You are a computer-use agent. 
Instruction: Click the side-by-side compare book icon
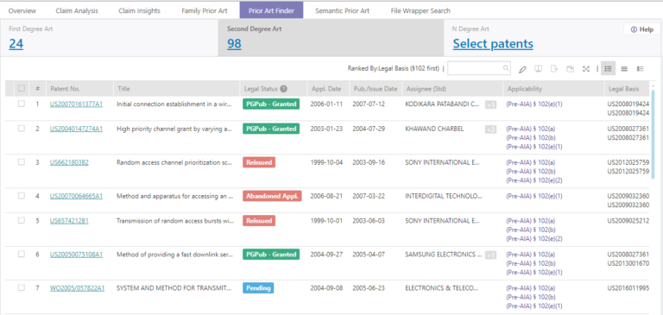coord(539,69)
